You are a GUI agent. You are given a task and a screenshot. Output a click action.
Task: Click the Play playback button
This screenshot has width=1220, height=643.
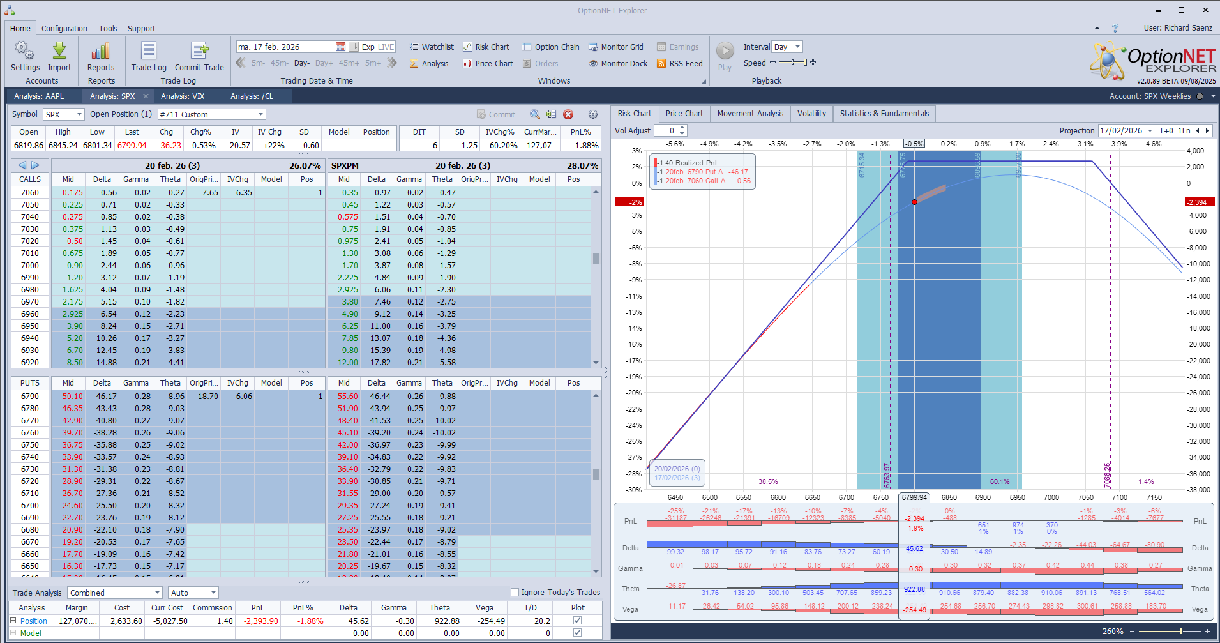[725, 51]
